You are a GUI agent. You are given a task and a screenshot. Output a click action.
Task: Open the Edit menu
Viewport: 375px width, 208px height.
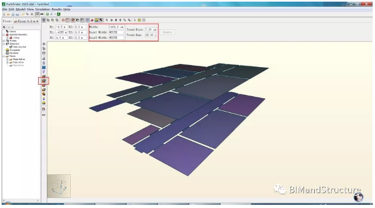[12, 9]
